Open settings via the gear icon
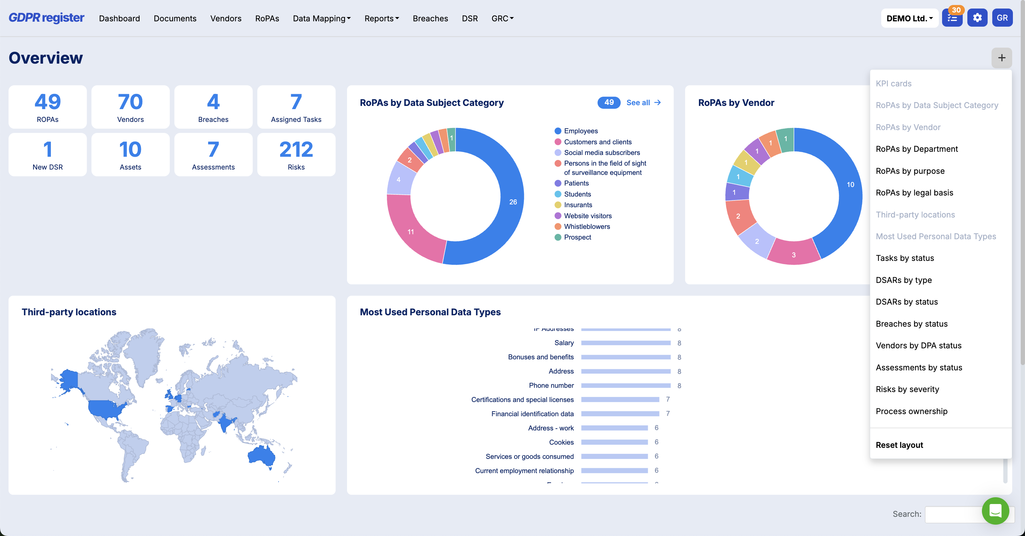This screenshot has width=1025, height=536. click(x=977, y=18)
